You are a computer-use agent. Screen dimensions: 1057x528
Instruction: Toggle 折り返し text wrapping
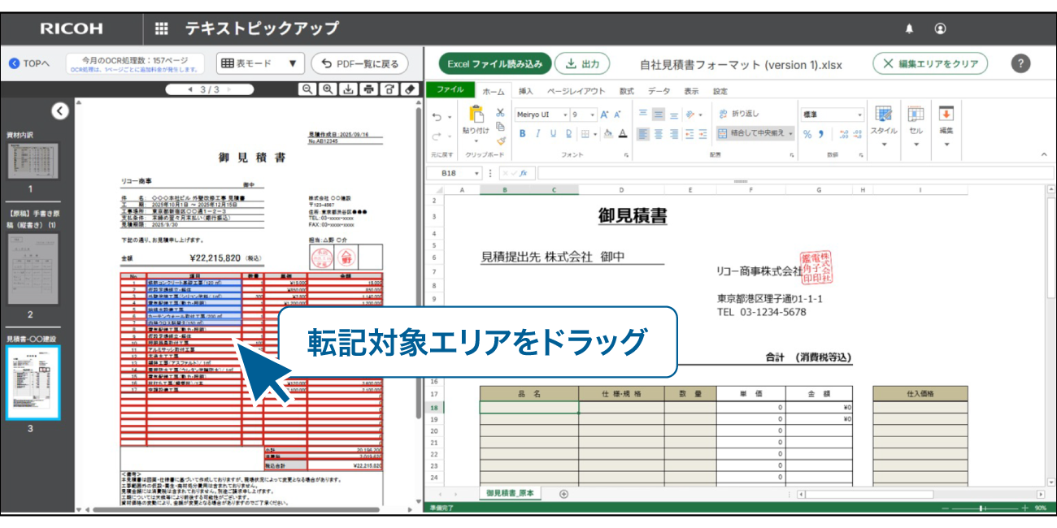tap(738, 114)
